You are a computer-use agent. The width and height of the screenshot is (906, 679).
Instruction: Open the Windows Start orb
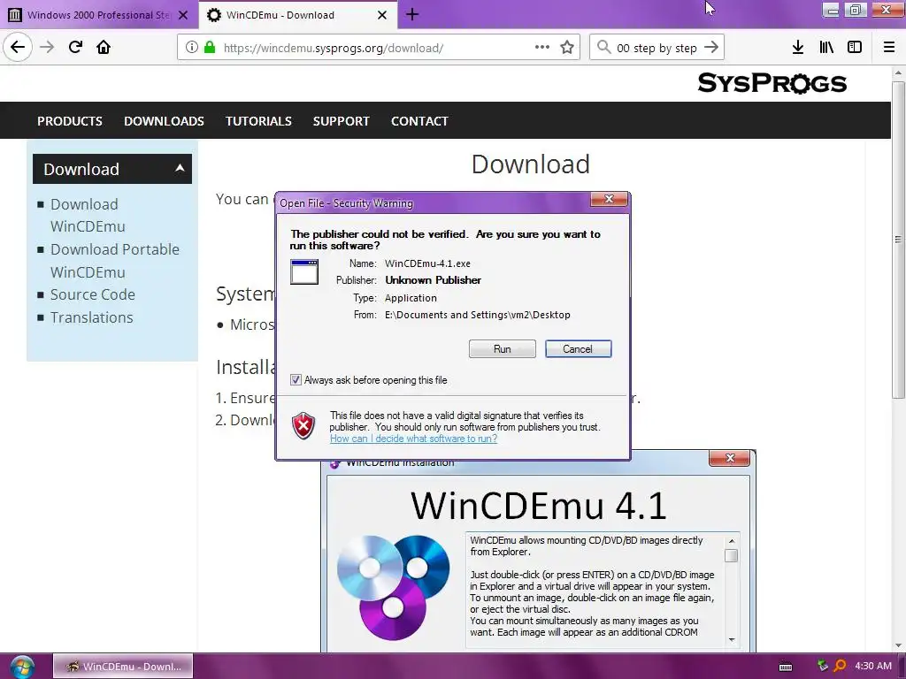tap(21, 667)
